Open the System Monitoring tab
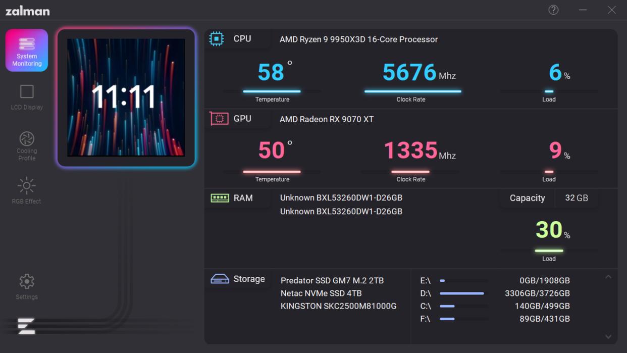The image size is (627, 353). click(27, 50)
